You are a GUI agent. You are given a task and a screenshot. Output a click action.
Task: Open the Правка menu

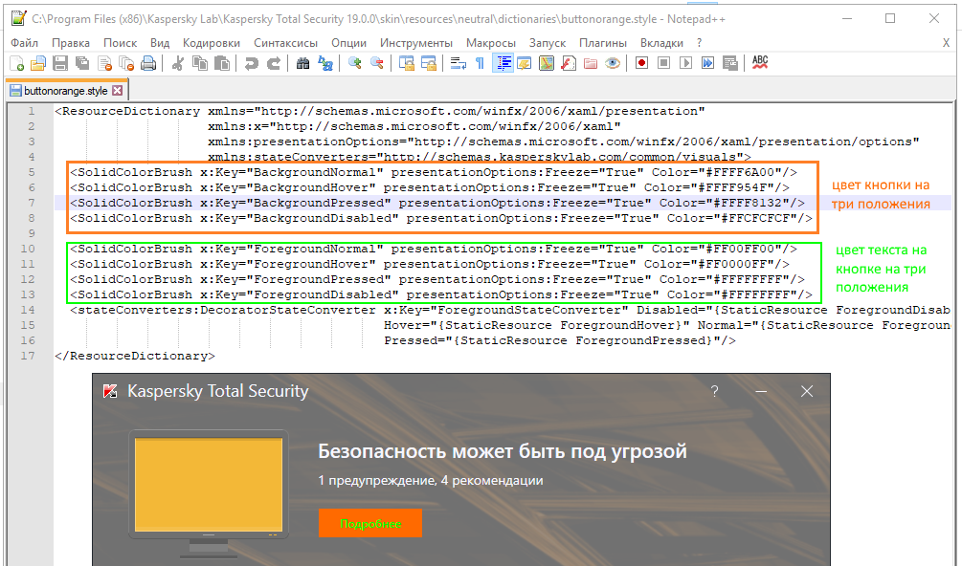(71, 43)
